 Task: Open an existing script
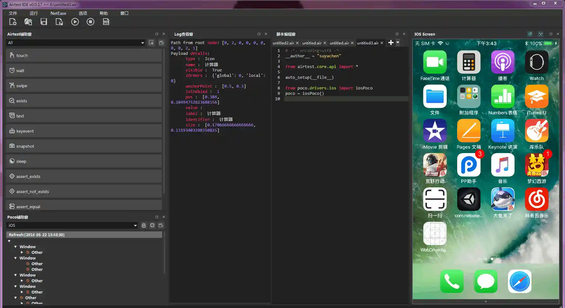(28, 21)
